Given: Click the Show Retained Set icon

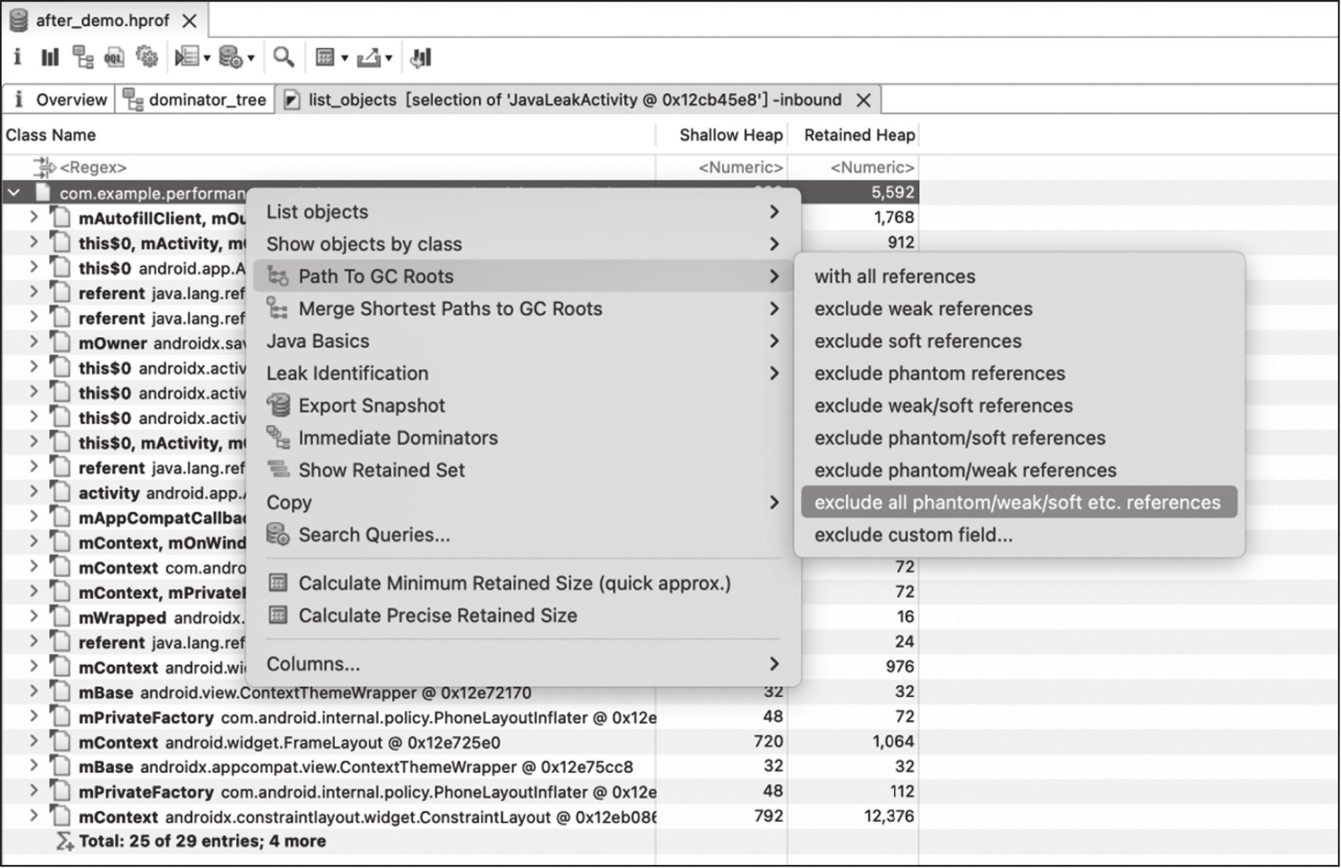Looking at the screenshot, I should pyautogui.click(x=278, y=470).
